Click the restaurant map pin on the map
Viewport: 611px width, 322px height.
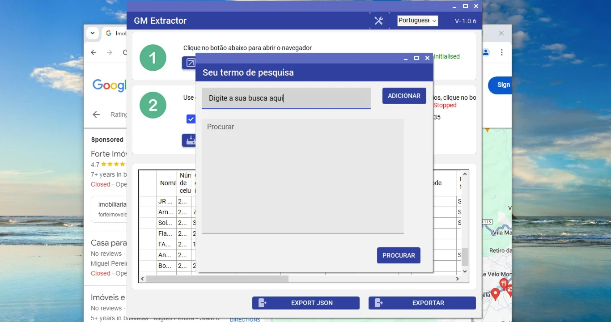[x=504, y=284]
